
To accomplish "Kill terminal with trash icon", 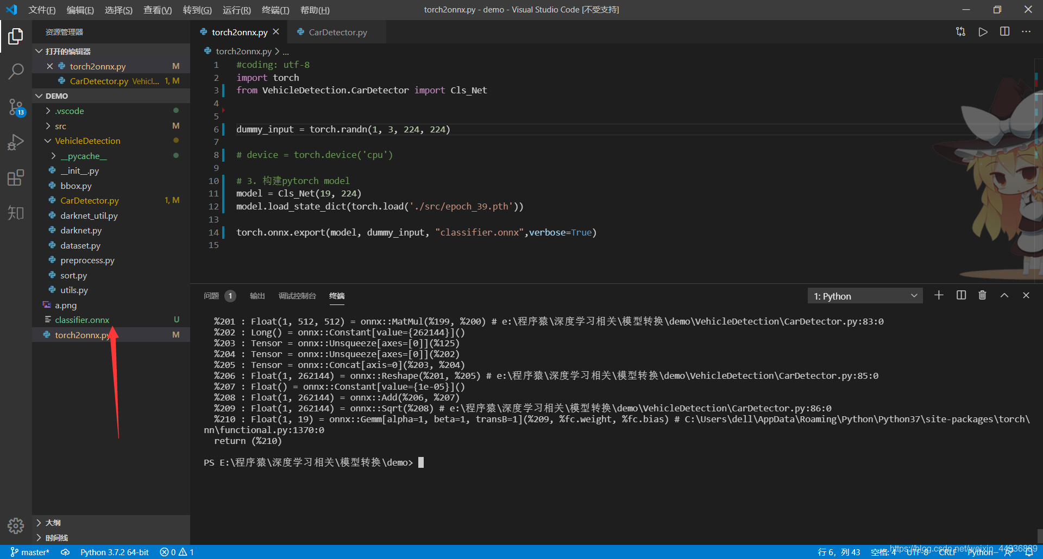I will click(x=982, y=295).
